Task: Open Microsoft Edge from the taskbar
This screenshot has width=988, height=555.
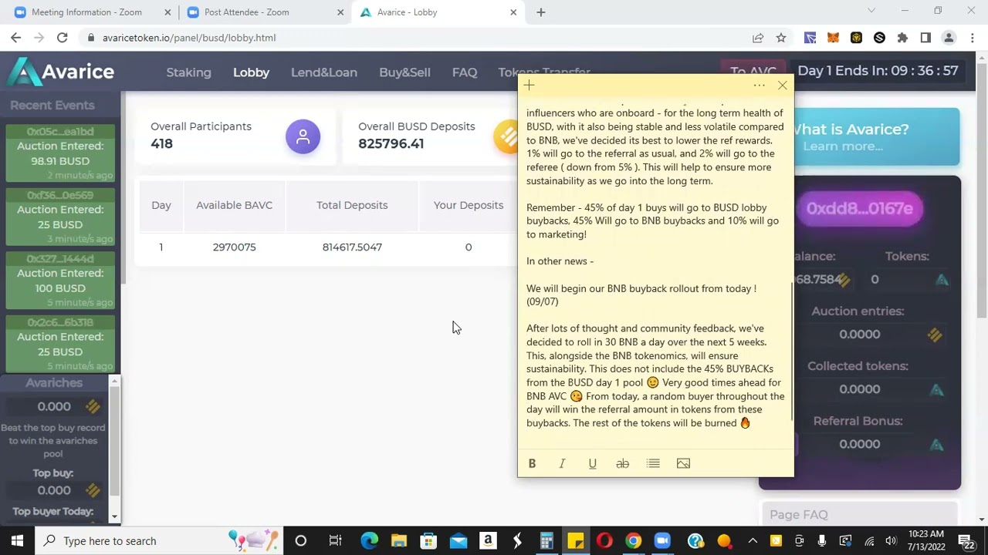Action: coord(369,540)
